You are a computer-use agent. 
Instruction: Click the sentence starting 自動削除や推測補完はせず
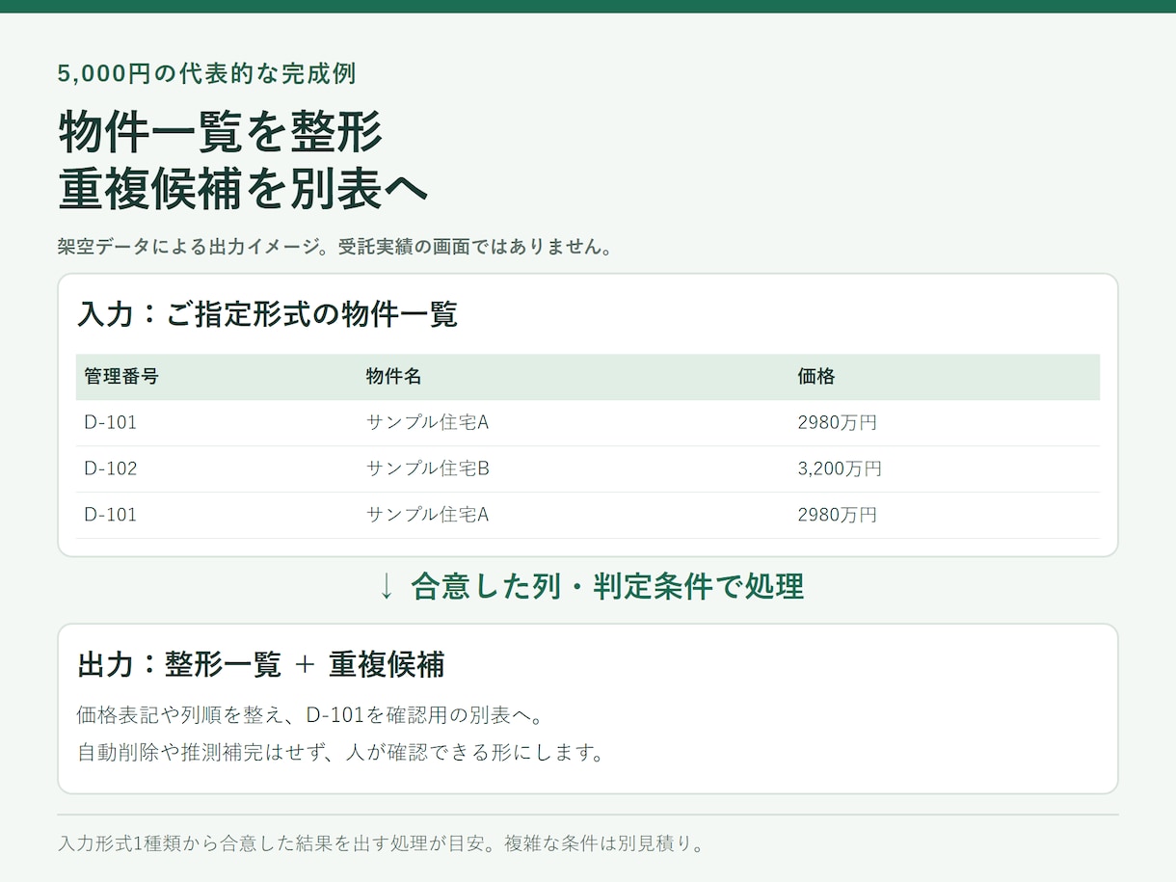tap(340, 753)
